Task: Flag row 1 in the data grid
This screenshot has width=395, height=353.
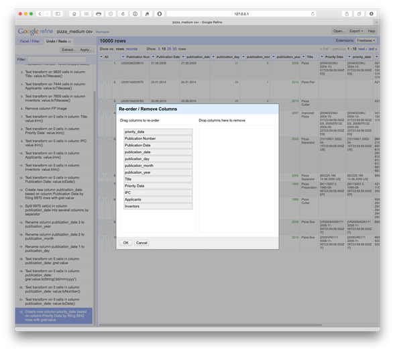Action: pyautogui.click(x=109, y=63)
